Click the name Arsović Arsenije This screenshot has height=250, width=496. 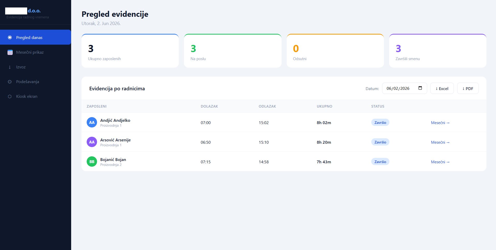coord(115,140)
